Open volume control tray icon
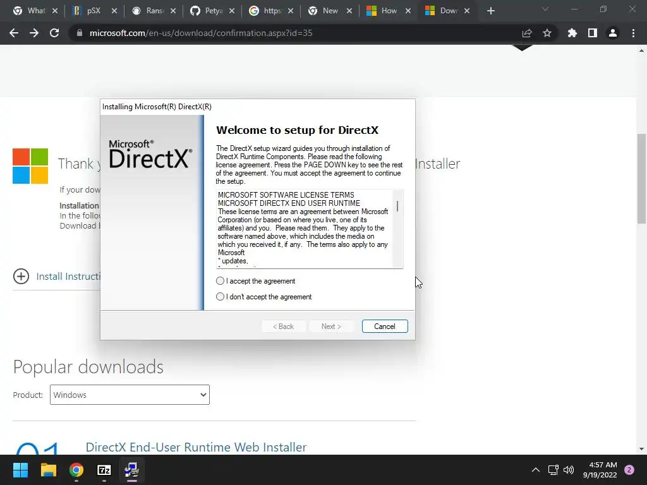647x485 pixels. [x=569, y=470]
